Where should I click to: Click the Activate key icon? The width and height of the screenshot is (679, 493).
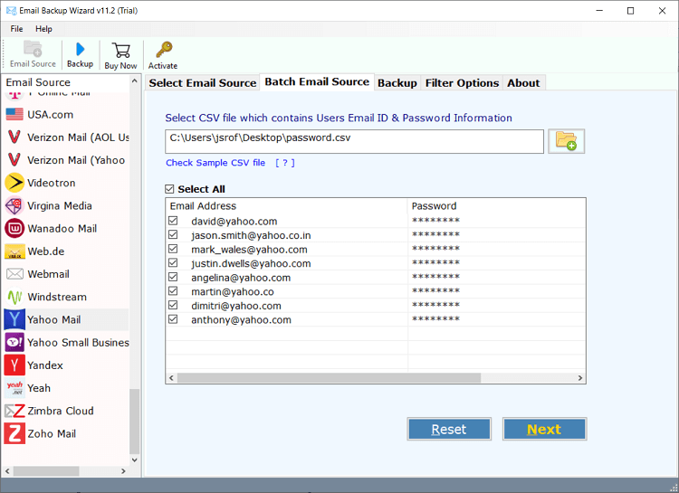[x=164, y=50]
